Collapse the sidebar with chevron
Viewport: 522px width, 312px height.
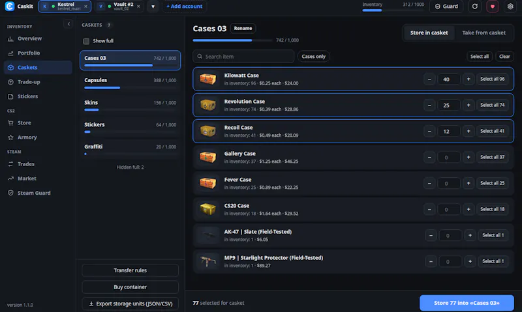click(69, 24)
